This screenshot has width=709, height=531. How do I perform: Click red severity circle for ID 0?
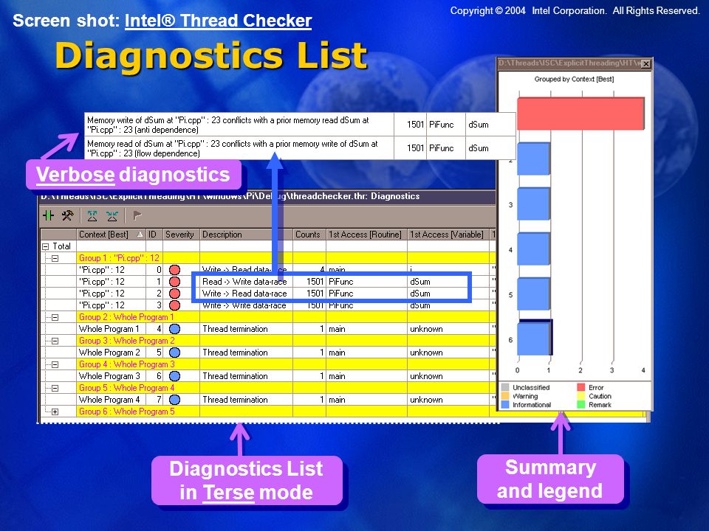(174, 270)
